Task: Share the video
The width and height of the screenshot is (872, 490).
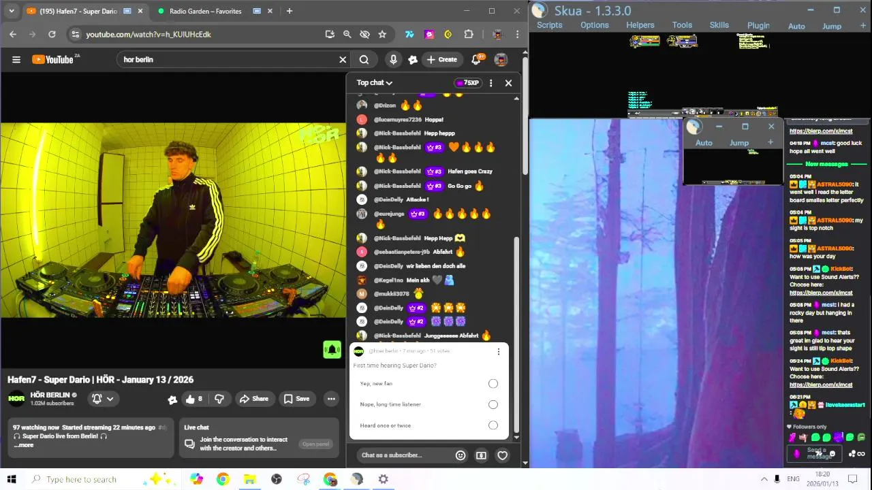Action: [x=253, y=399]
